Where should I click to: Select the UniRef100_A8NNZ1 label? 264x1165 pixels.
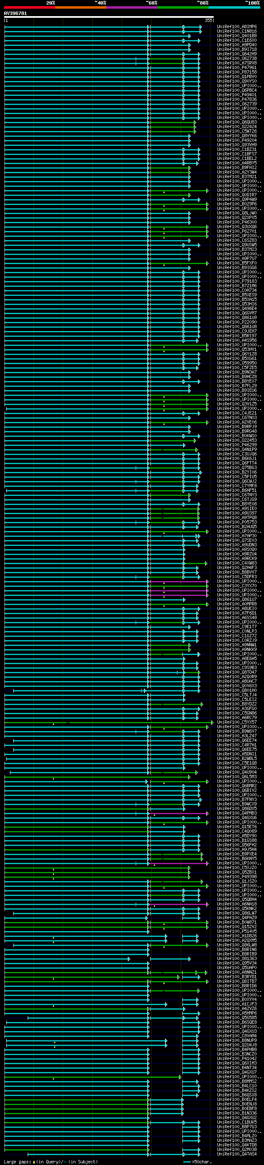click(x=237, y=972)
